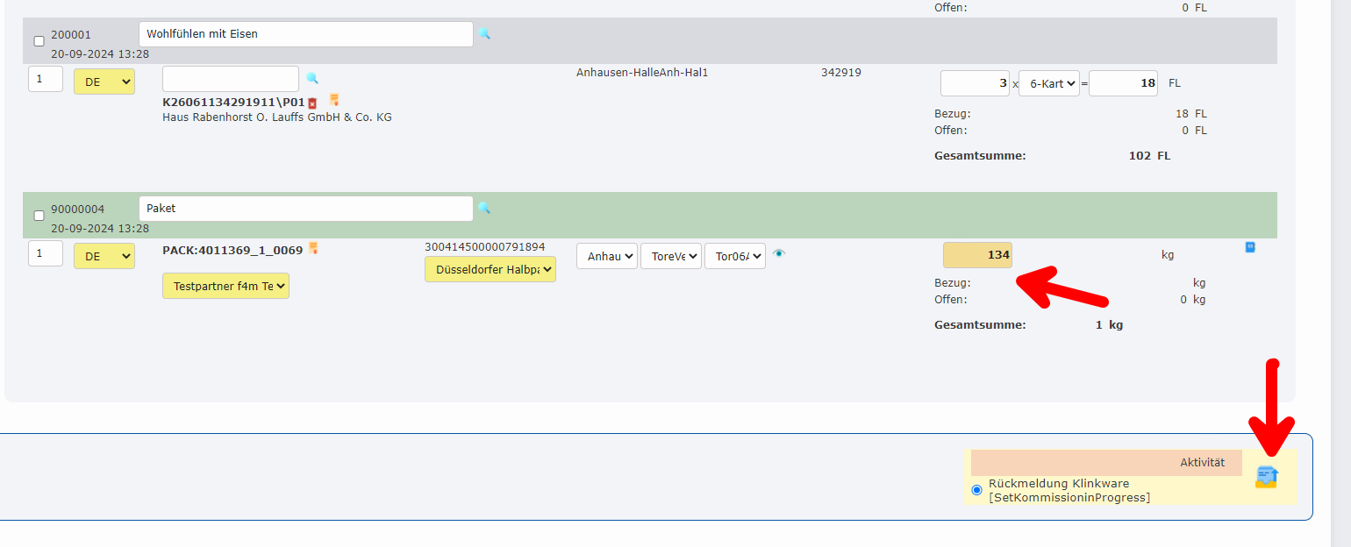
Task: Click the red delete icon after K26061134291911\P01
Action: 312,103
